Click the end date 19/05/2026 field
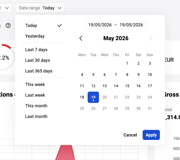This screenshot has height=160, width=180. 131,25
